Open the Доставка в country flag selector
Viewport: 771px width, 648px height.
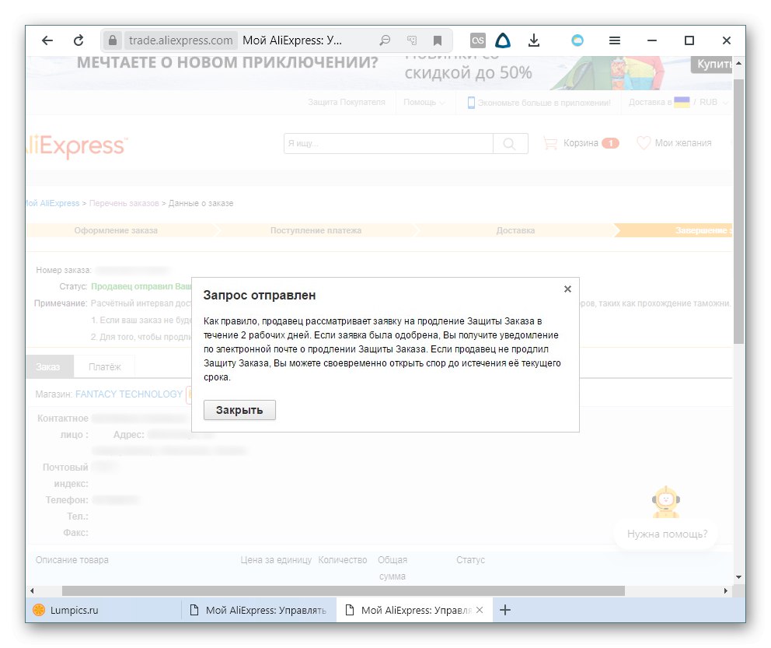[682, 102]
